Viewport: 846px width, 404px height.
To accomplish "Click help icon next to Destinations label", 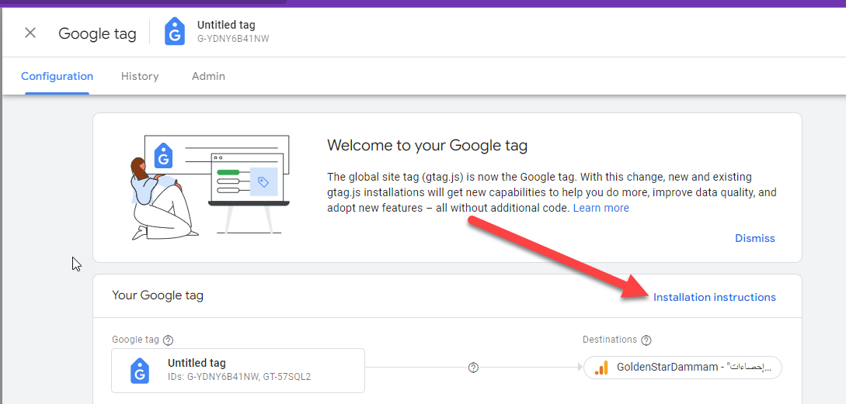I will click(646, 340).
